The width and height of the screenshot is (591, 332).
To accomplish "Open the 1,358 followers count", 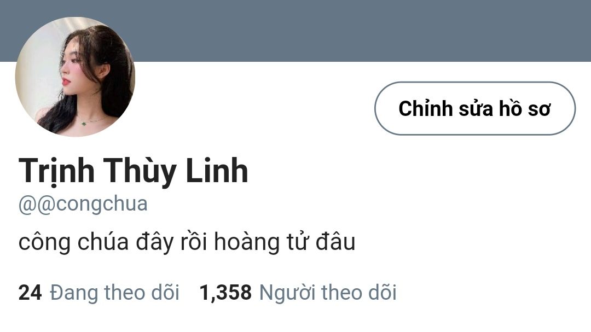I will coord(225,293).
